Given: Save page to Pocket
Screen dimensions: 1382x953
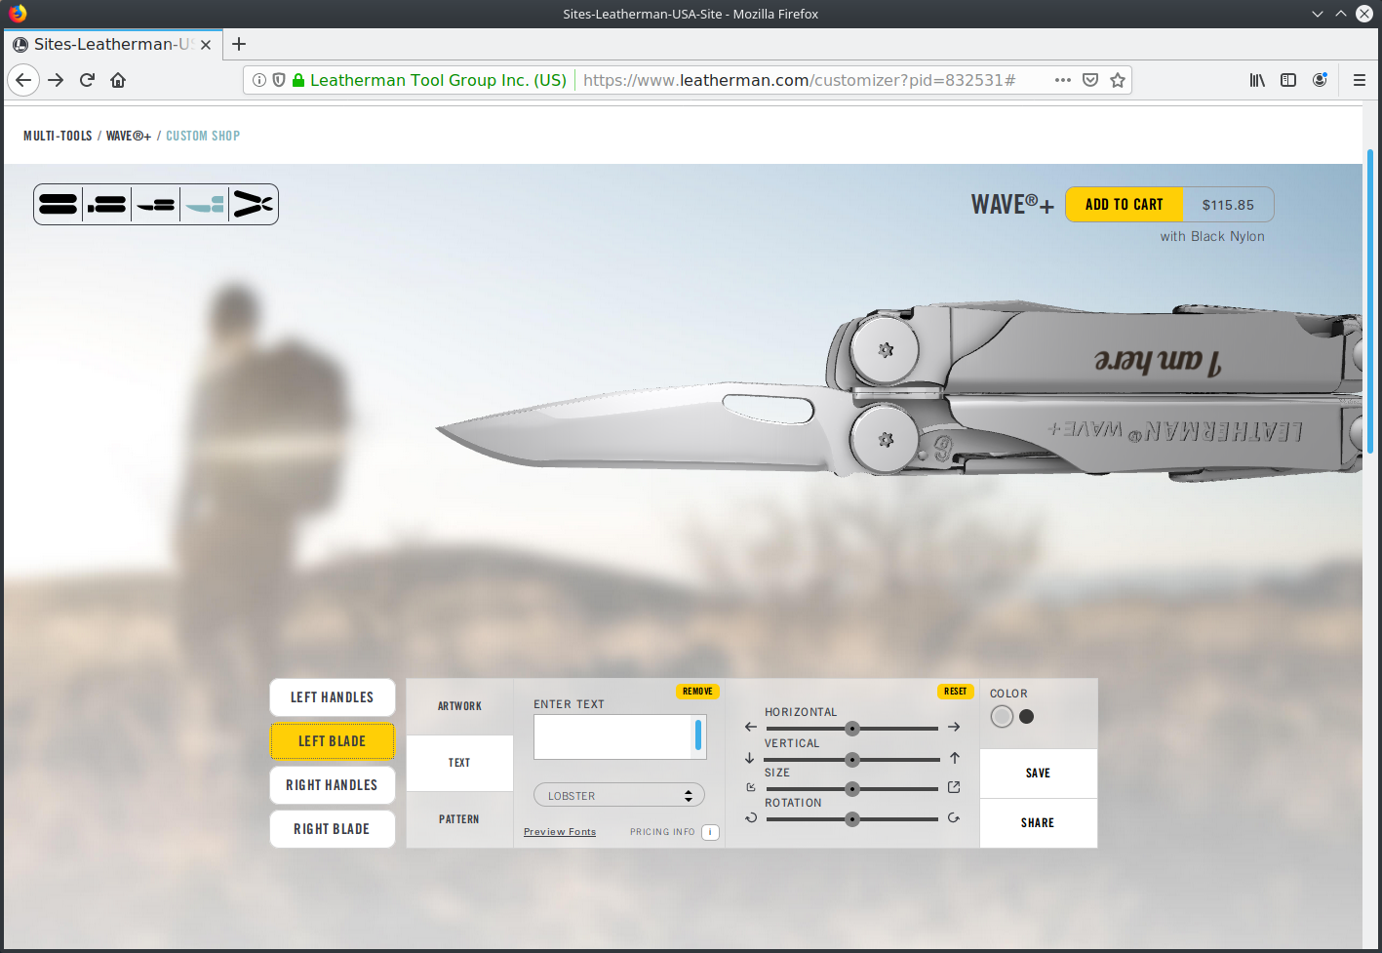Looking at the screenshot, I should (x=1090, y=80).
